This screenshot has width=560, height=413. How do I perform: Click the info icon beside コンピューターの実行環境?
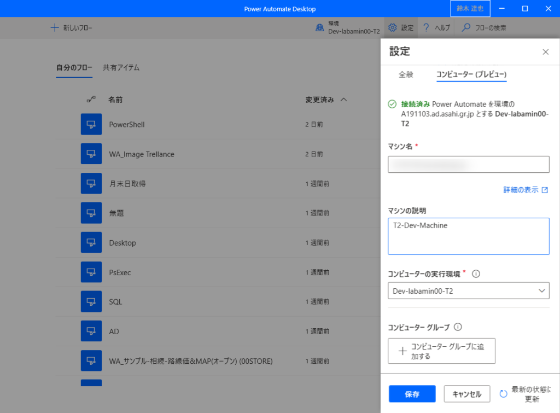(476, 274)
